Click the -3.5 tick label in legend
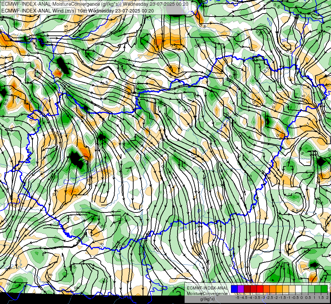This screenshot has height=304, width=331. tap(257, 298)
